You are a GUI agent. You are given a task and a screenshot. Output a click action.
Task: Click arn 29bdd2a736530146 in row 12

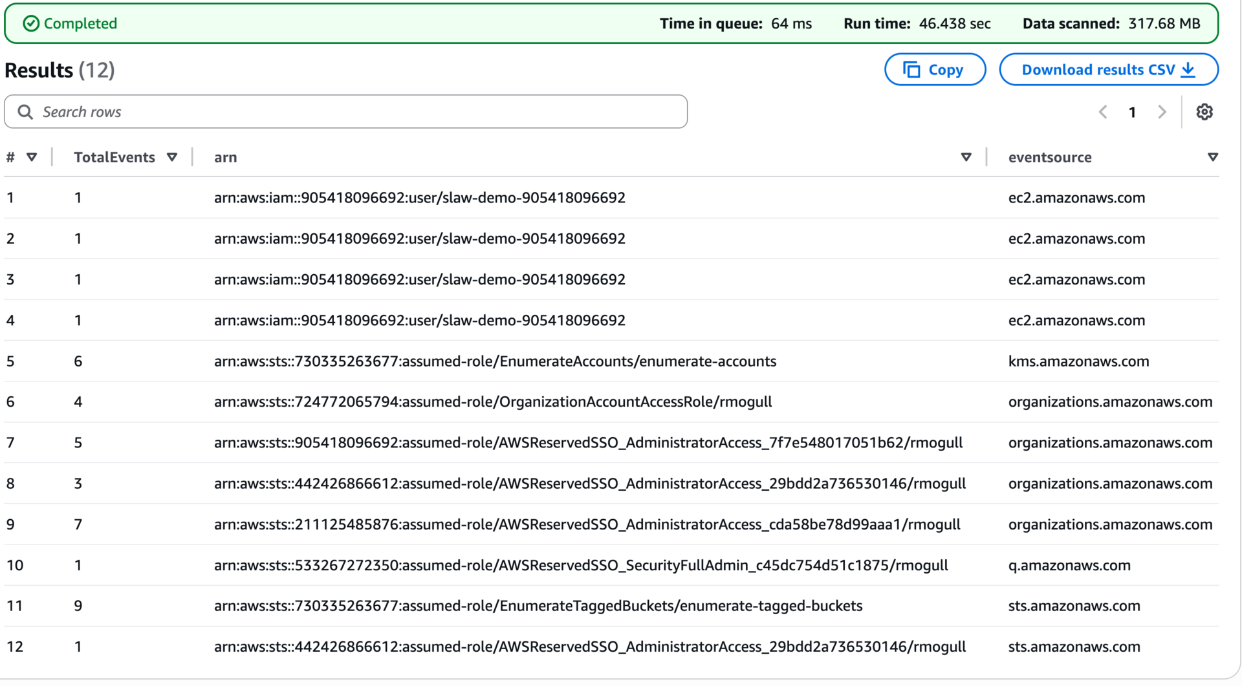[590, 647]
